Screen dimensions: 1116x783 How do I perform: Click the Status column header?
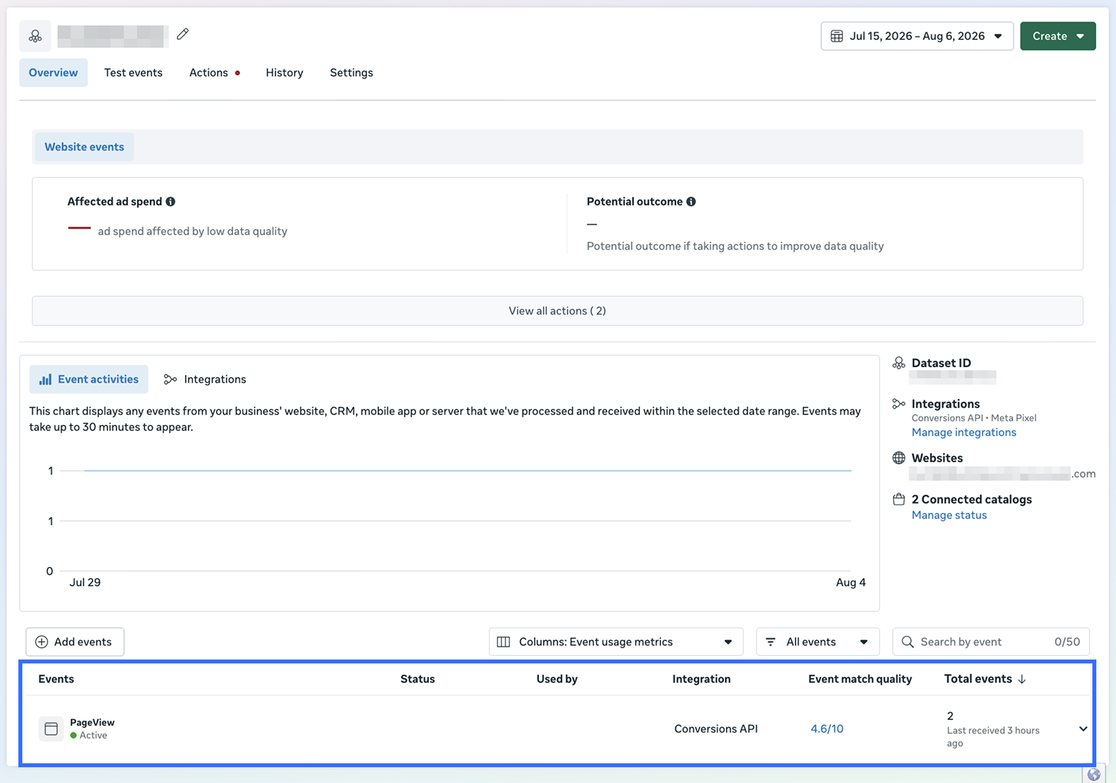[x=418, y=679]
